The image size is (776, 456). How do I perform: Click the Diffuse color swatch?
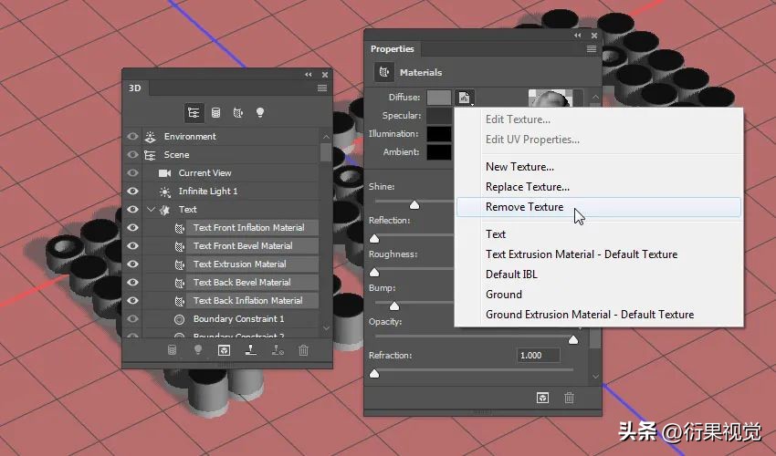pyautogui.click(x=438, y=97)
